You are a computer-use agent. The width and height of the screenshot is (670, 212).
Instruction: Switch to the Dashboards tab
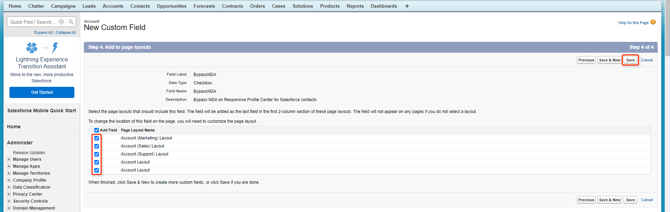pos(384,6)
